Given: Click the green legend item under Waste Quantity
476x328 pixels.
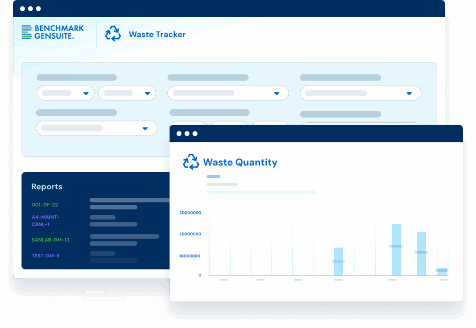Looking at the screenshot, I should click(222, 184).
